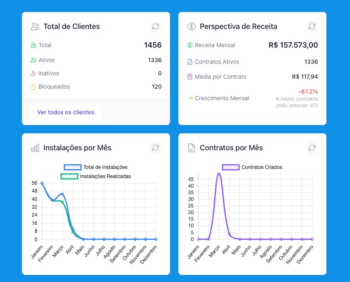
Task: Click the Dezembro data point on installations chart
Action: (x=156, y=239)
